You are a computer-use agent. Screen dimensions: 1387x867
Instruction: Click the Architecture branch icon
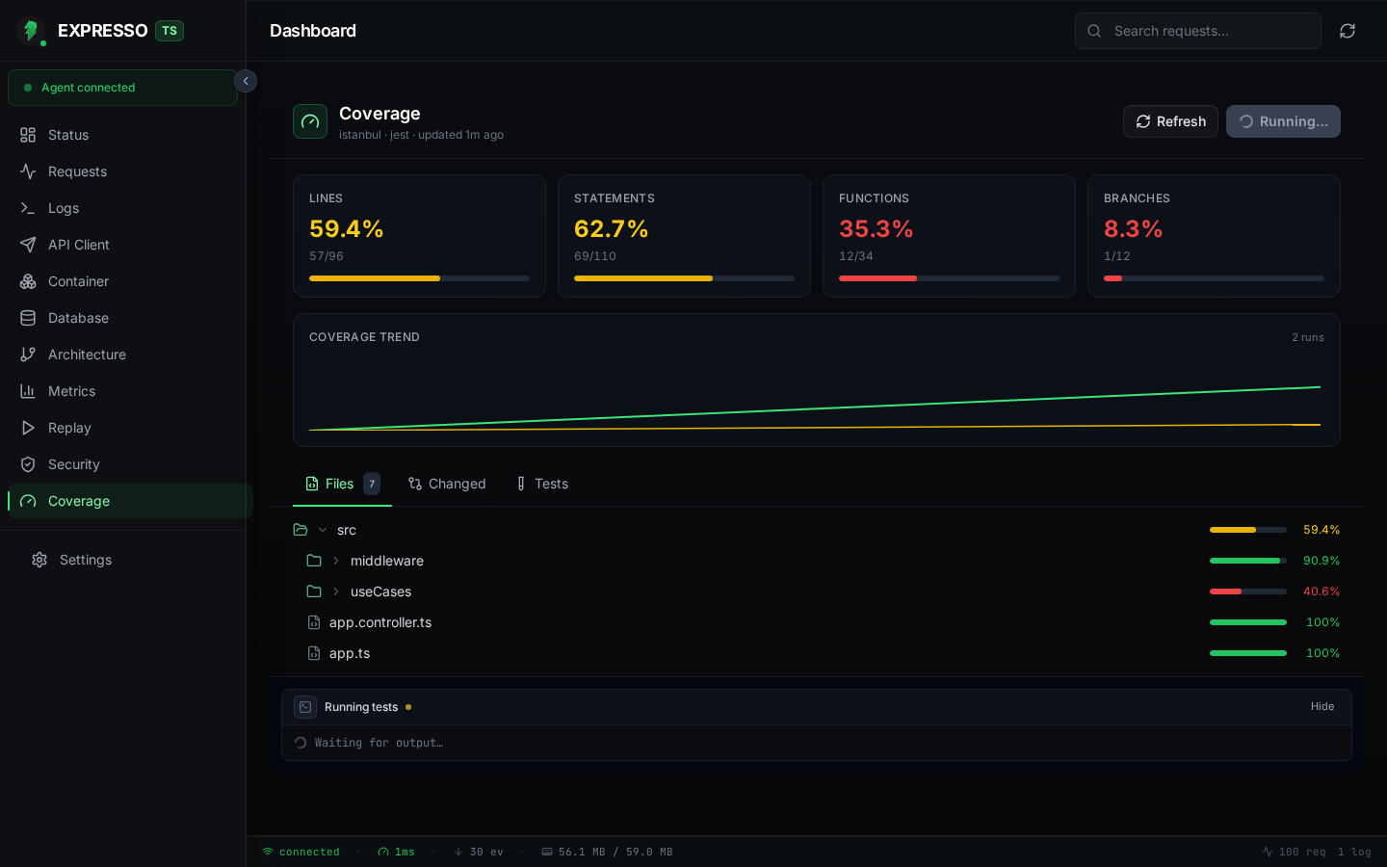tap(28, 355)
